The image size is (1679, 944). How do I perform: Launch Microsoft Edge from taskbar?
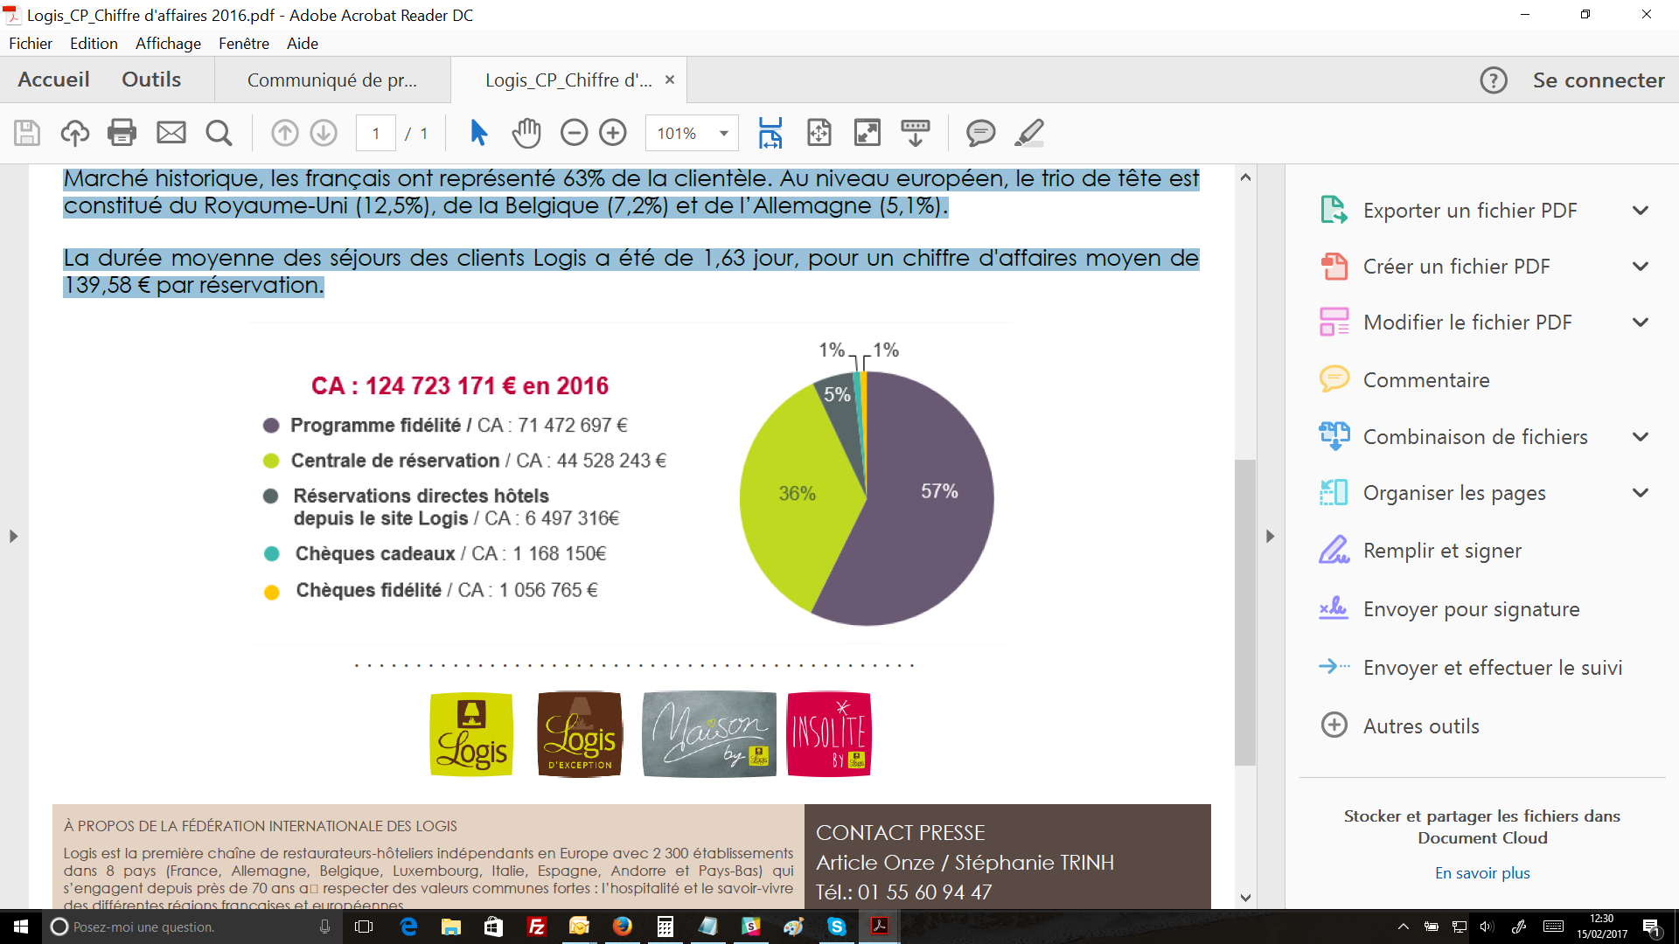pos(408,927)
